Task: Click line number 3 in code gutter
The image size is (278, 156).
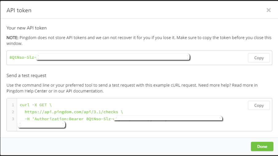Action: [13, 119]
